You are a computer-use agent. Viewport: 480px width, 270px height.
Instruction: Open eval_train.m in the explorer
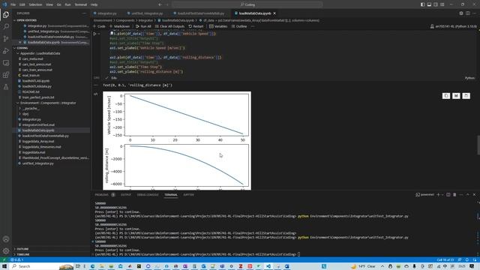click(31, 75)
